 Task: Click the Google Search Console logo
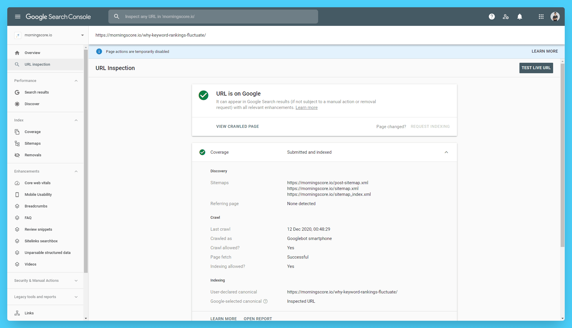click(x=58, y=17)
